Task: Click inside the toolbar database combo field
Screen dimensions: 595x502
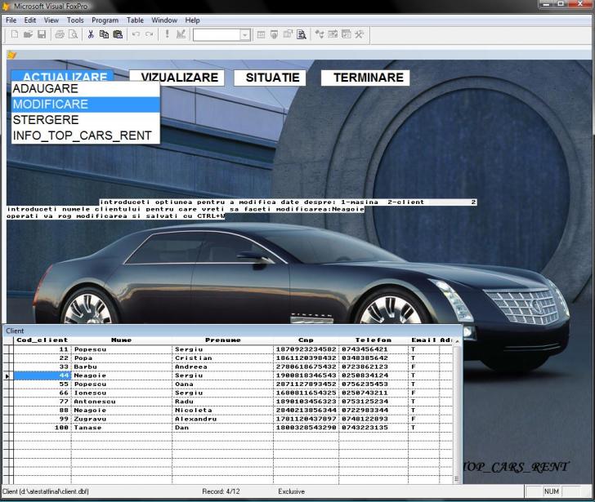Action: 217,35
